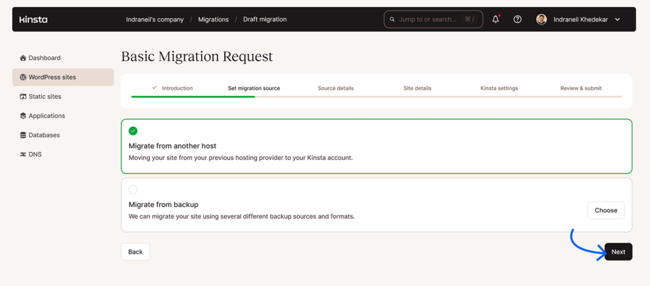
Task: Click the Basic Migration Request heading
Action: click(197, 57)
